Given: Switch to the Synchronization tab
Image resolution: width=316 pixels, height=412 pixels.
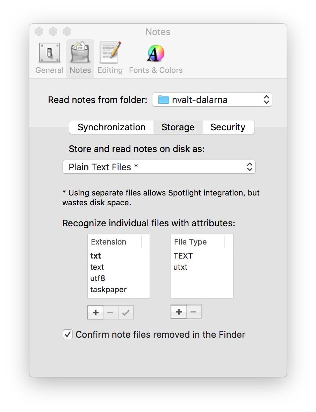Looking at the screenshot, I should pos(112,127).
